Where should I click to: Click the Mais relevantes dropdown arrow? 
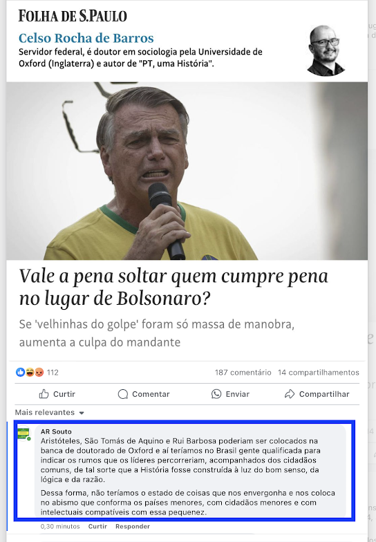[82, 413]
